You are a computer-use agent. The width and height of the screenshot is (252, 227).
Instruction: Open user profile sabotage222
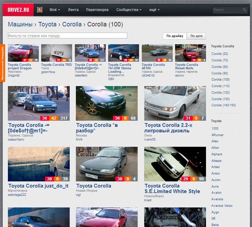coord(17,195)
